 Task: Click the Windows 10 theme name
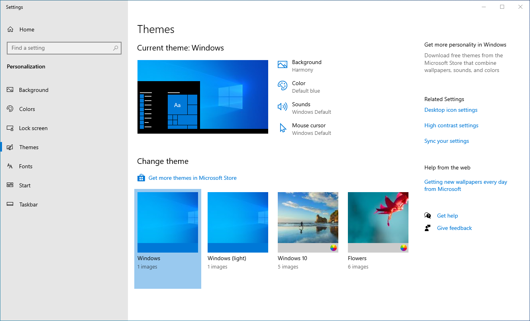[x=292, y=258]
